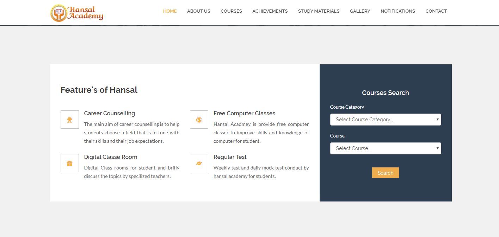Viewport: 499px width, 237px height.
Task: Go to the Contact page
Action: point(436,11)
